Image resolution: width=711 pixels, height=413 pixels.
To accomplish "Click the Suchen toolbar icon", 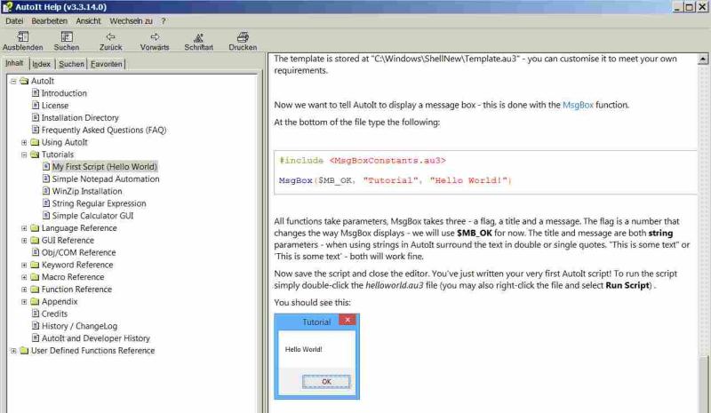I will [x=67, y=36].
